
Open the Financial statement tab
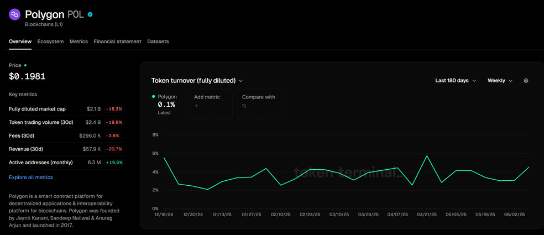coord(117,41)
